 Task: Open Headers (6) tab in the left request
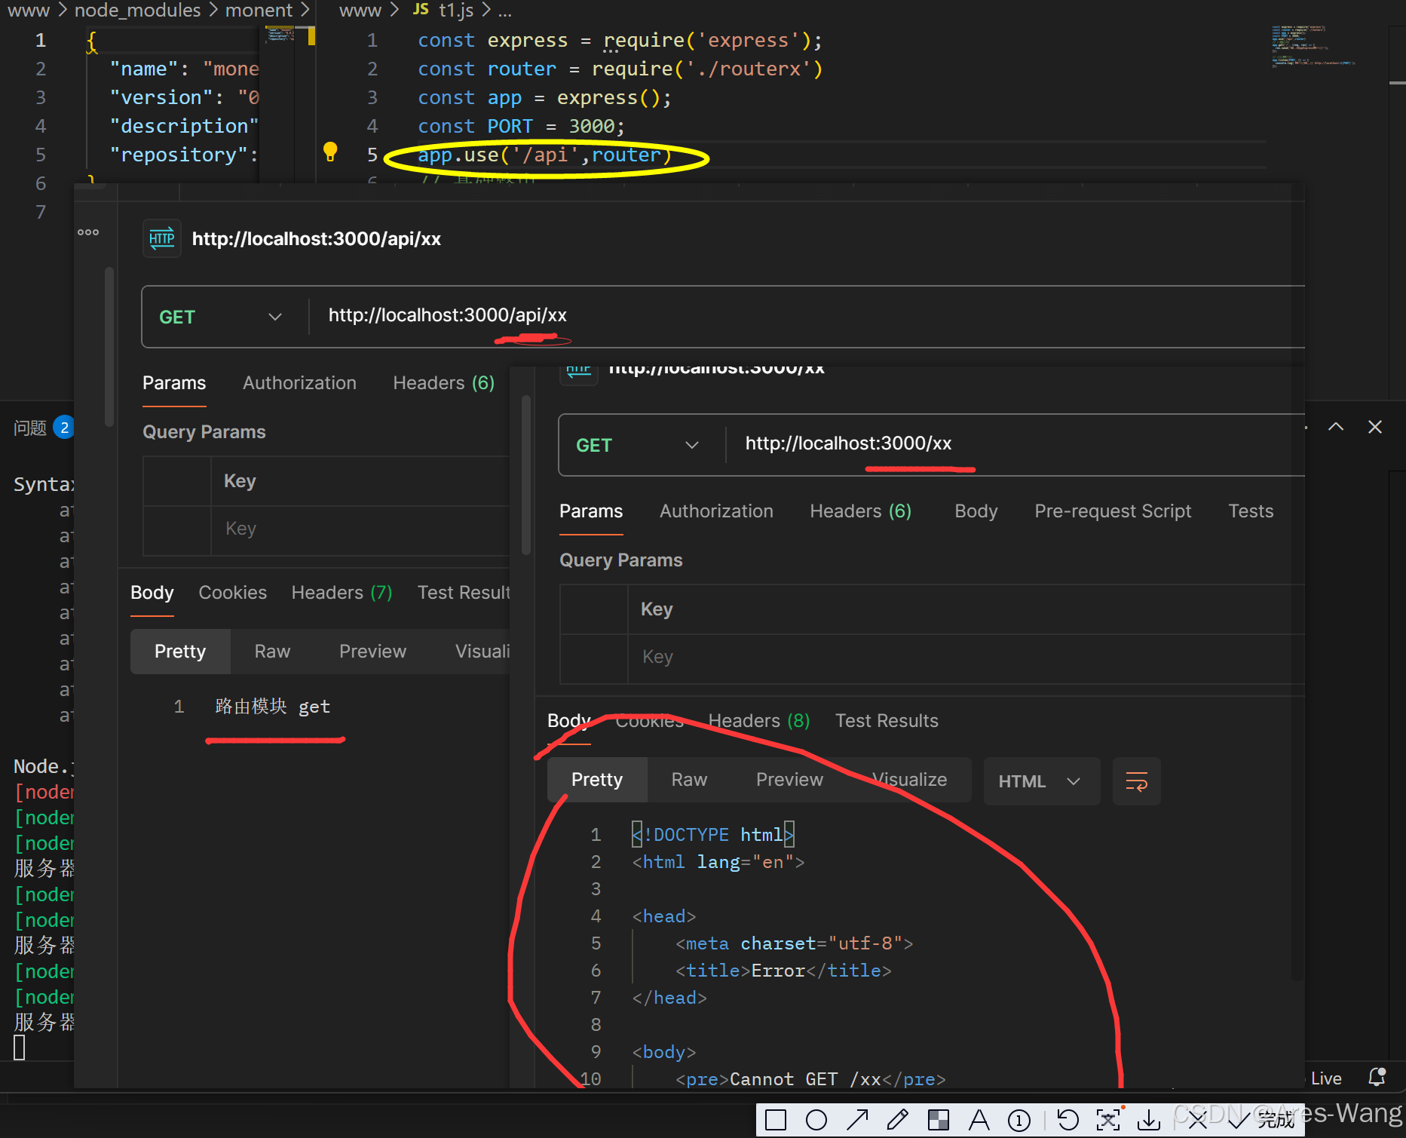tap(443, 383)
